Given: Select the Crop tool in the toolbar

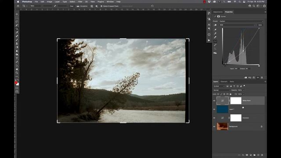Looking at the screenshot, I should [17, 29].
